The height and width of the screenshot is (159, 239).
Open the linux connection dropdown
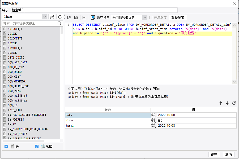tap(45, 17)
